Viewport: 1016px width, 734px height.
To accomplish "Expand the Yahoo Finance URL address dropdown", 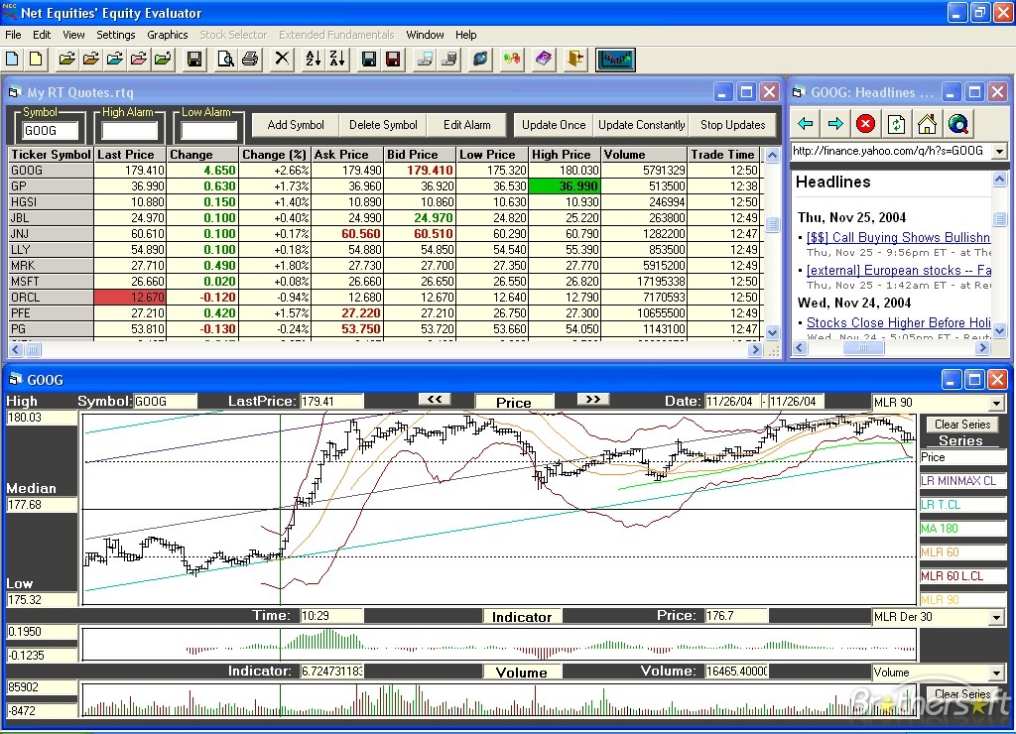I will (x=999, y=151).
